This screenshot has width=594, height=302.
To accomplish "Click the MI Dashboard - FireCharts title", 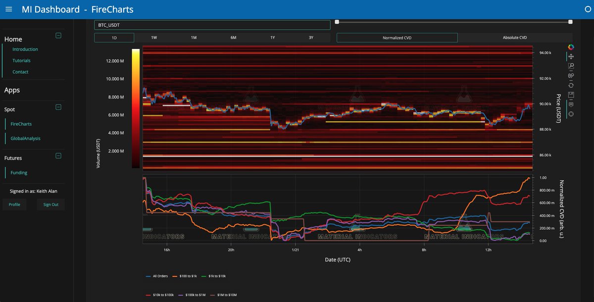I will pos(78,9).
